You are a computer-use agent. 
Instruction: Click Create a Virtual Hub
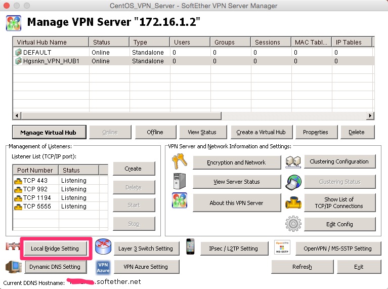(262, 132)
